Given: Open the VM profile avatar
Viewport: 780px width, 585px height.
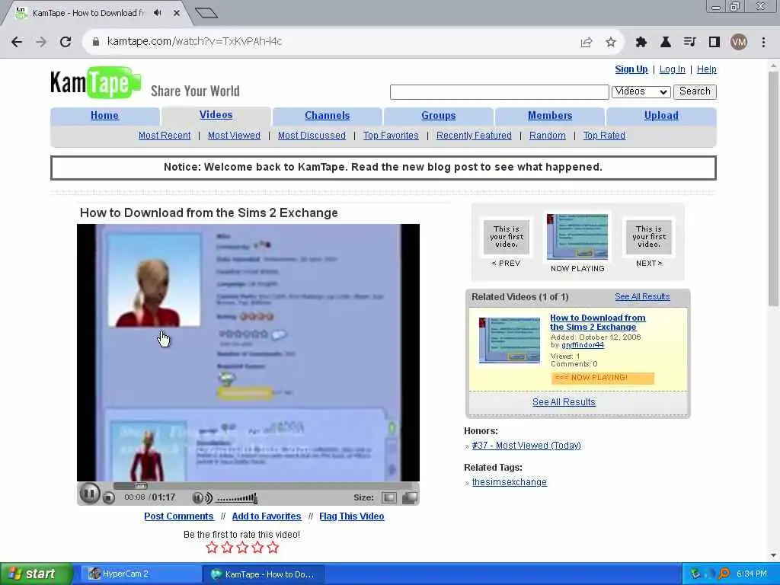Looking at the screenshot, I should pos(739,43).
